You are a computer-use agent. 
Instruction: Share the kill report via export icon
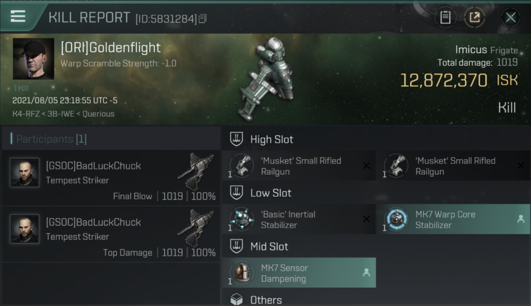pos(474,18)
